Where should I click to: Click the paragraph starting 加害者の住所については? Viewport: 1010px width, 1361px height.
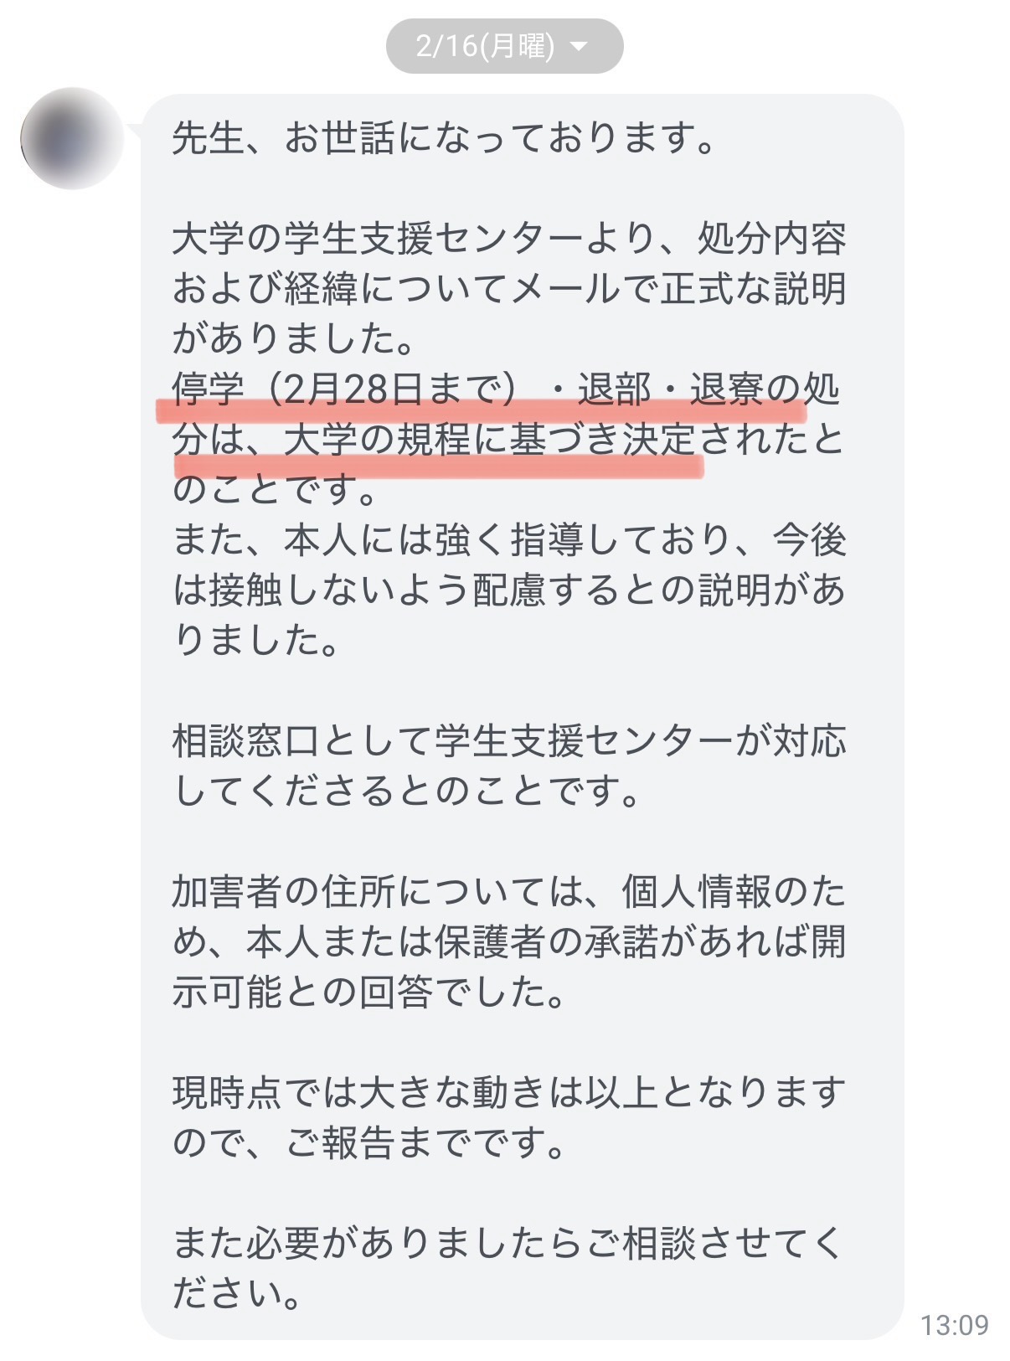tap(509, 942)
